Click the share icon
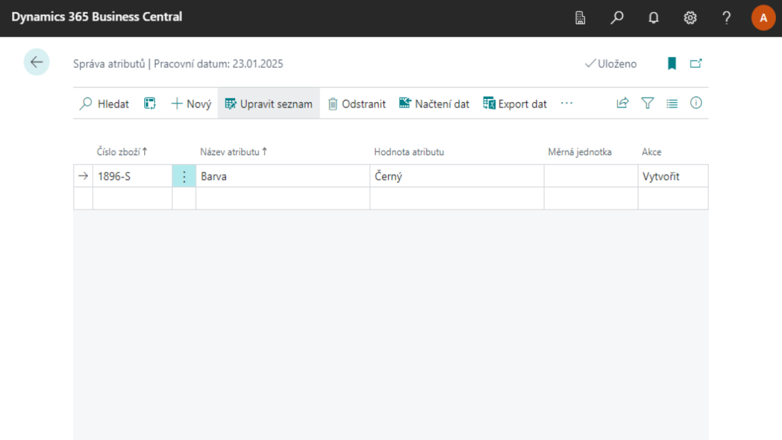The image size is (782, 440). tap(623, 103)
